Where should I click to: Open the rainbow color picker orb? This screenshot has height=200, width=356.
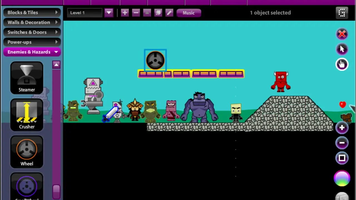coord(342,178)
